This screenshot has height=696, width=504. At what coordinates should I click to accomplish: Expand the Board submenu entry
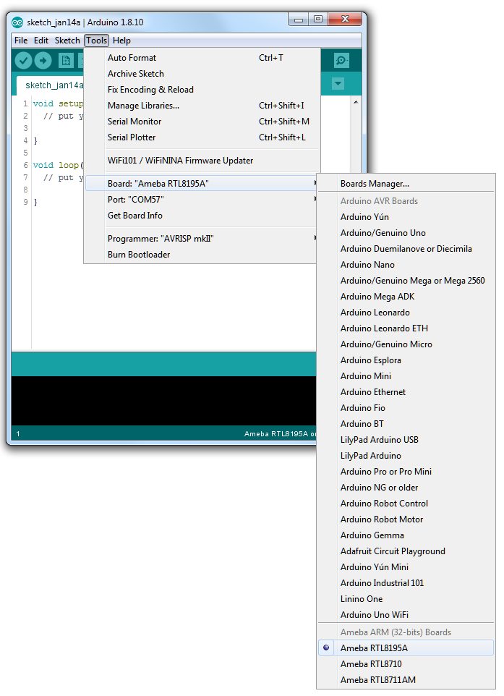point(202,183)
